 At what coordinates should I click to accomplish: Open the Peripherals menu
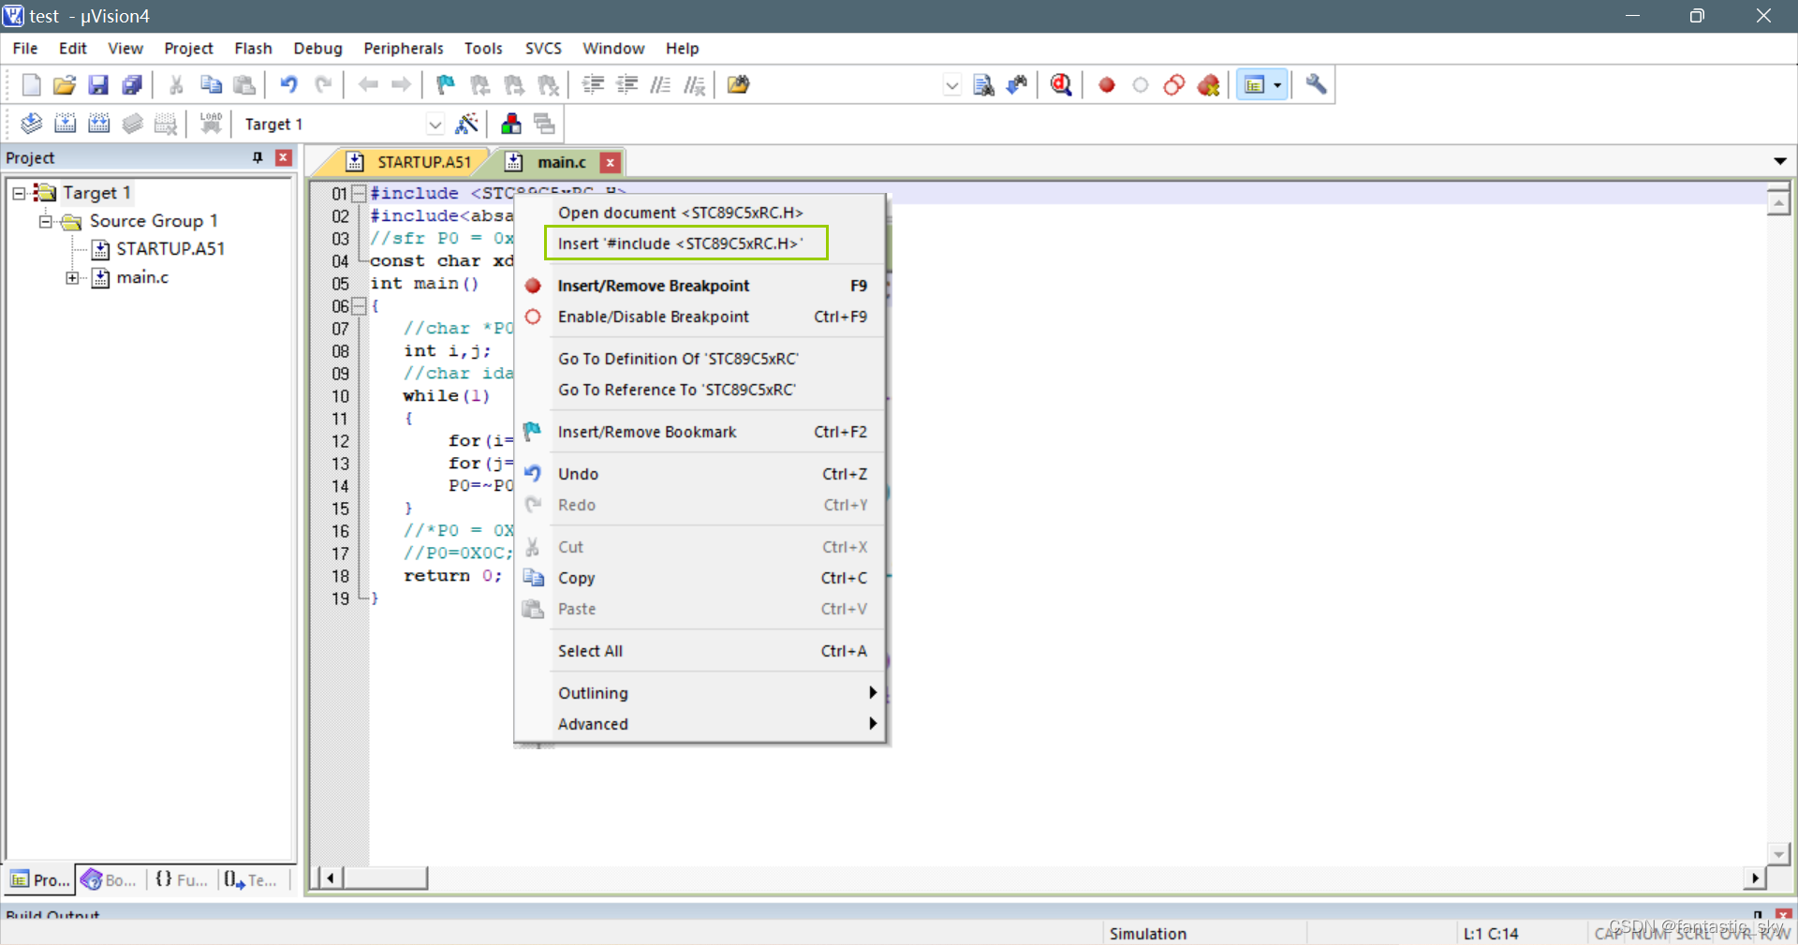click(404, 49)
